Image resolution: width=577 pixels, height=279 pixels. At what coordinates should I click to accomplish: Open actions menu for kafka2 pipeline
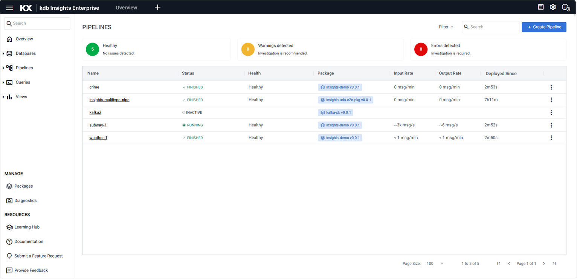(x=551, y=112)
